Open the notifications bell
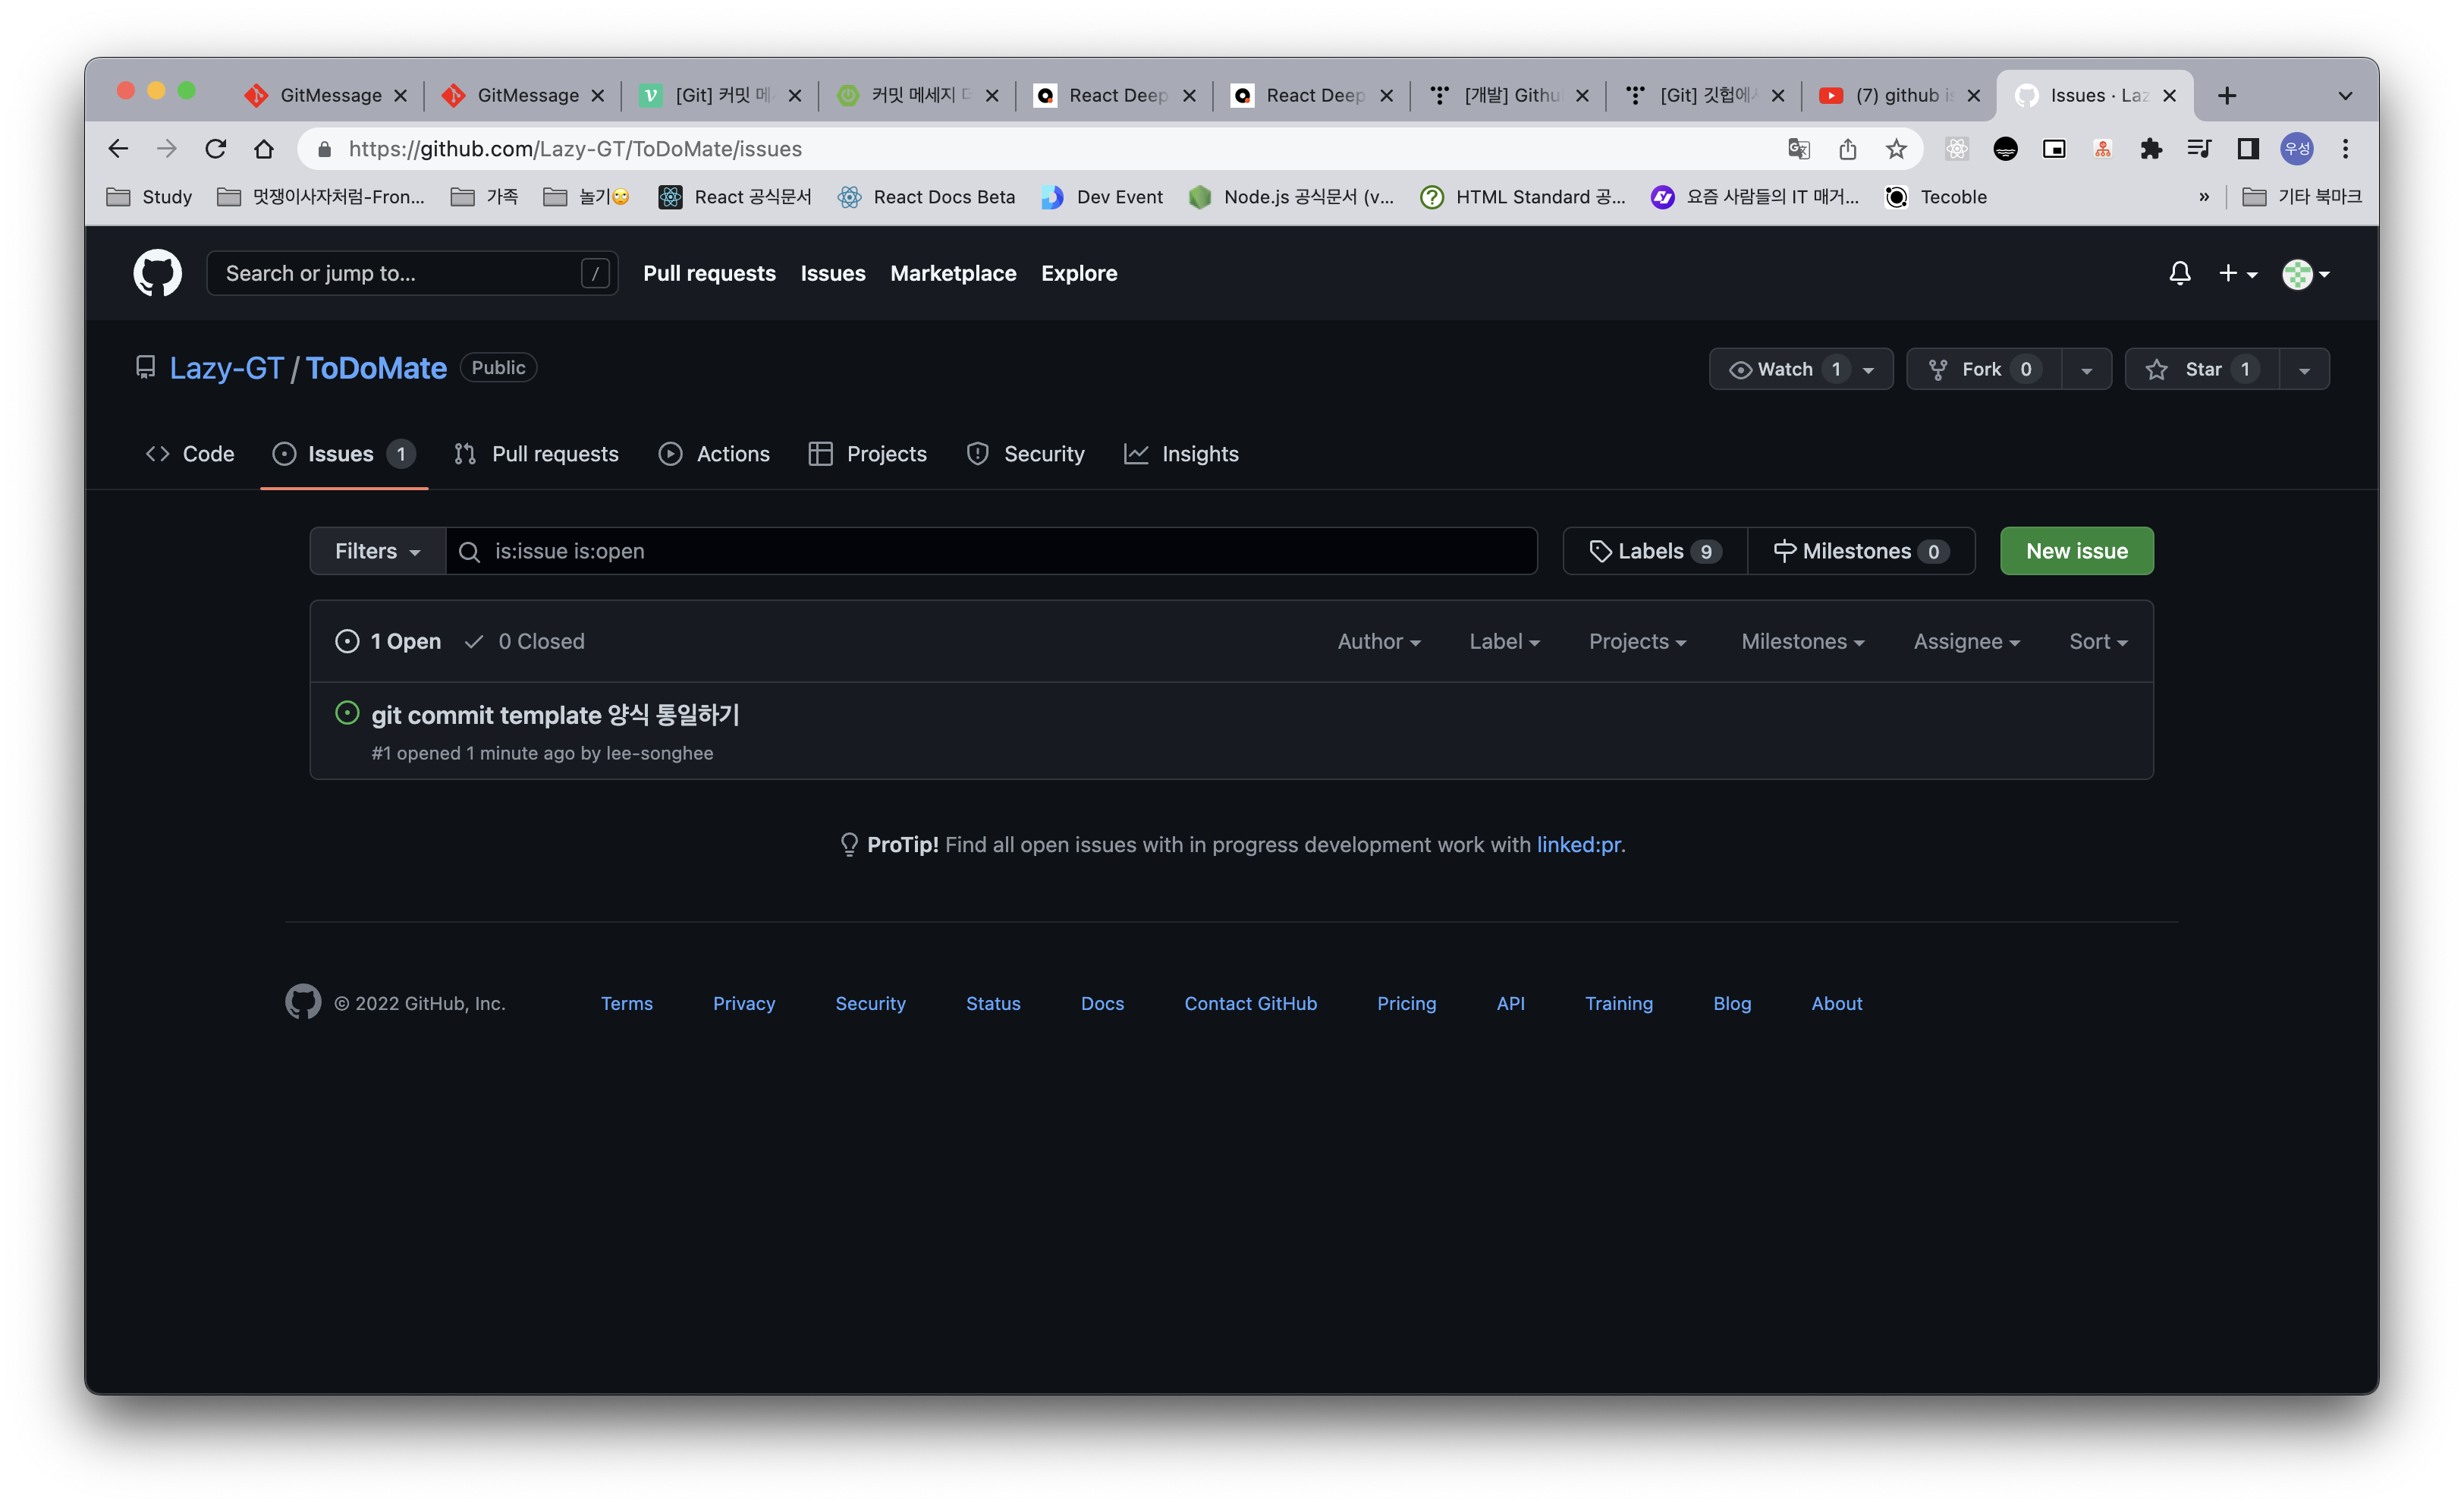The width and height of the screenshot is (2464, 1507). pyautogui.click(x=2180, y=273)
